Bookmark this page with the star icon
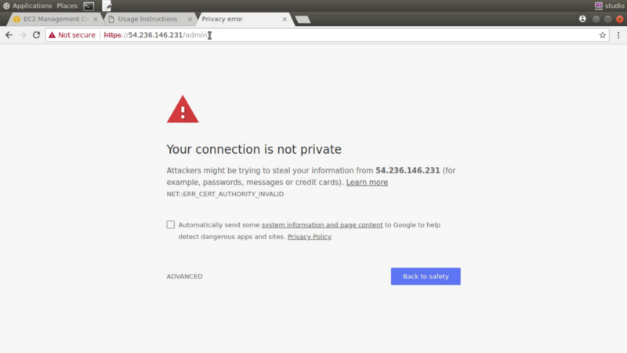The width and height of the screenshot is (627, 353). (602, 35)
